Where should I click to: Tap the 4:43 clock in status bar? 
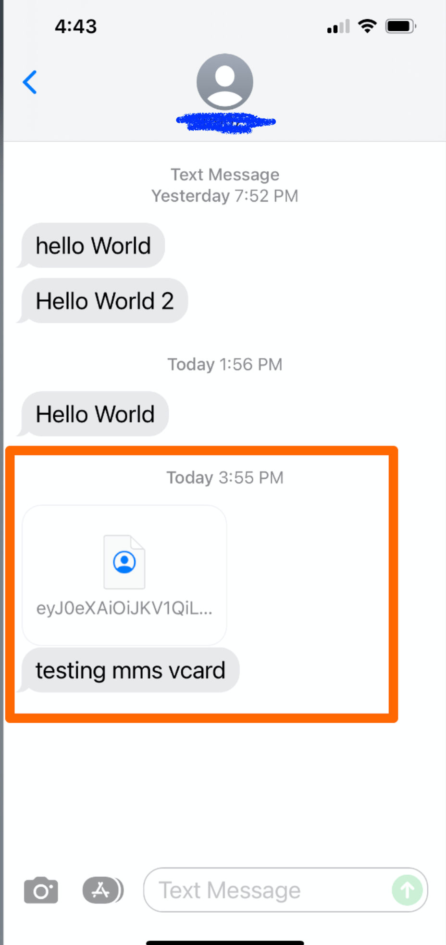coord(76,26)
